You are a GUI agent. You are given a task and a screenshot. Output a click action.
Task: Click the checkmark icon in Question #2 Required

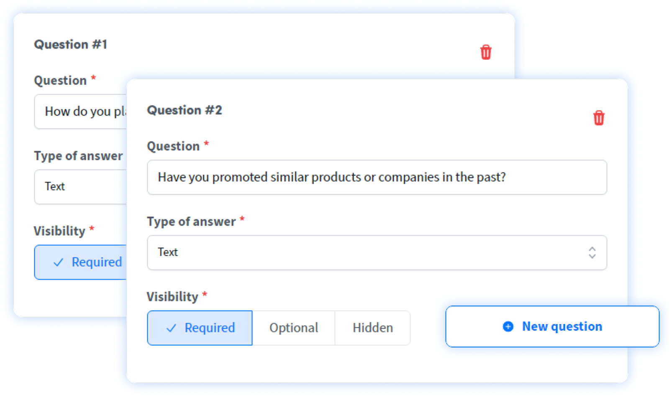coord(171,328)
